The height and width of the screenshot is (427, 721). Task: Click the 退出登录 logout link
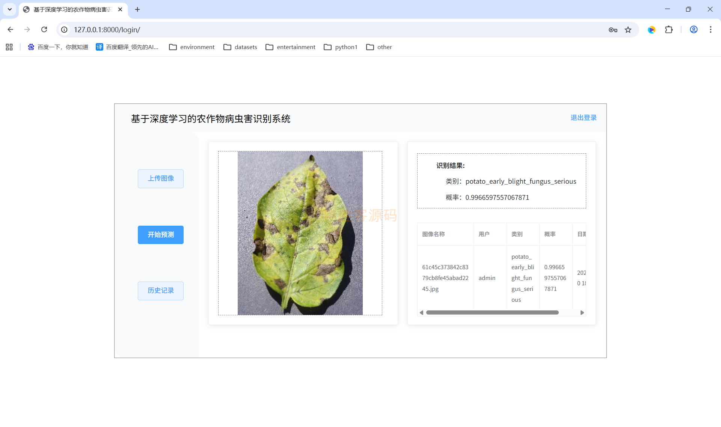pos(583,118)
